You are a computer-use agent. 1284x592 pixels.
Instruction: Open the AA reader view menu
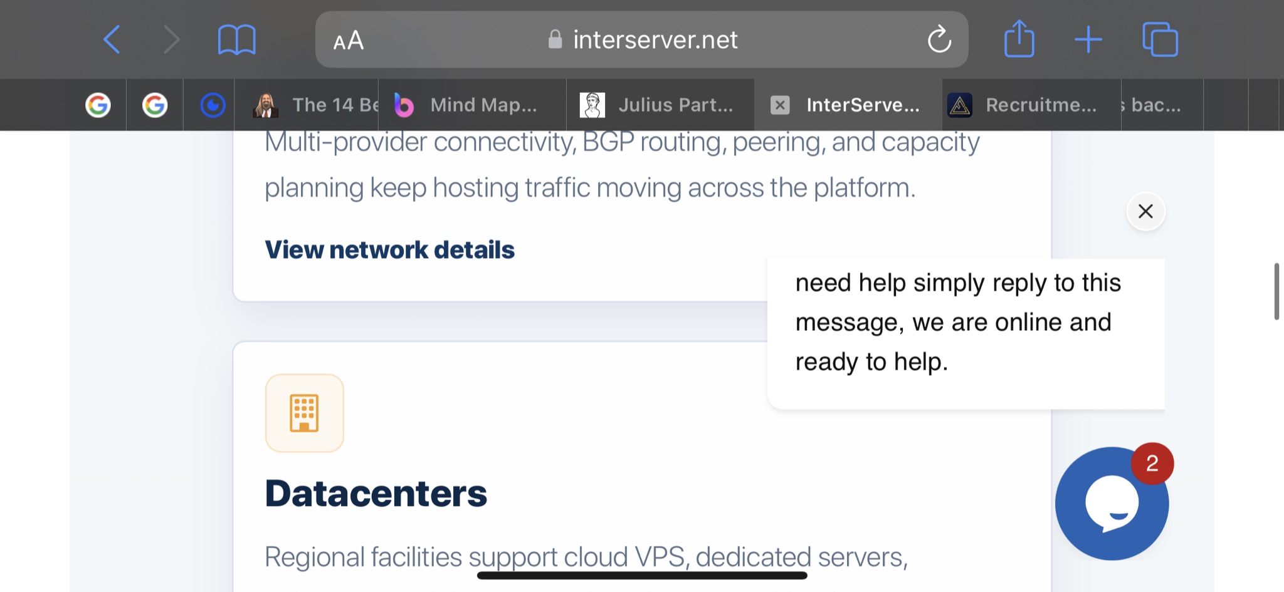(x=349, y=41)
